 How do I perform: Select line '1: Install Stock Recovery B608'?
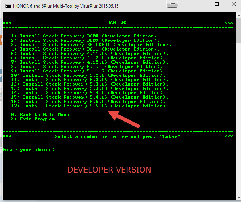tap(85, 36)
